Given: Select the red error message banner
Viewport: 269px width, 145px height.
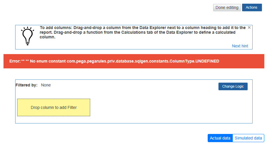Looking at the screenshot, I should 134,61.
